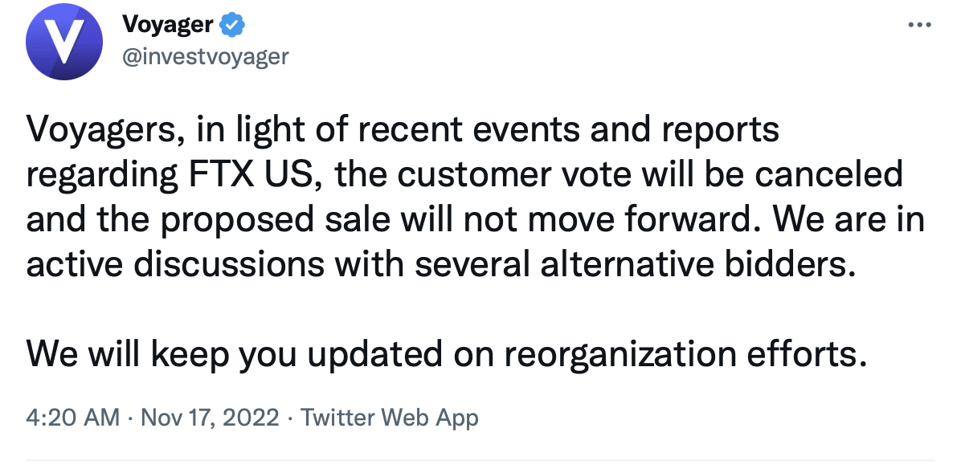Open the Twitter Web App source link
961x469 pixels.
tap(390, 418)
